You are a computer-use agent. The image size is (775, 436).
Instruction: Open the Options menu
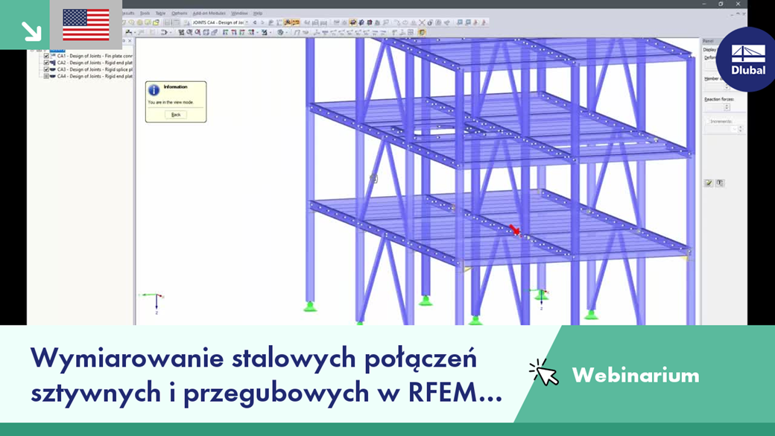[x=180, y=13]
